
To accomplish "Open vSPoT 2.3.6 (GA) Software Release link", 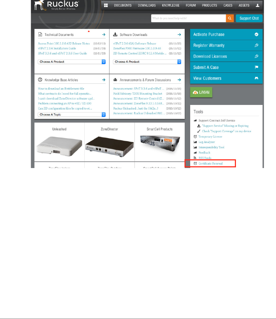I will (135, 43).
